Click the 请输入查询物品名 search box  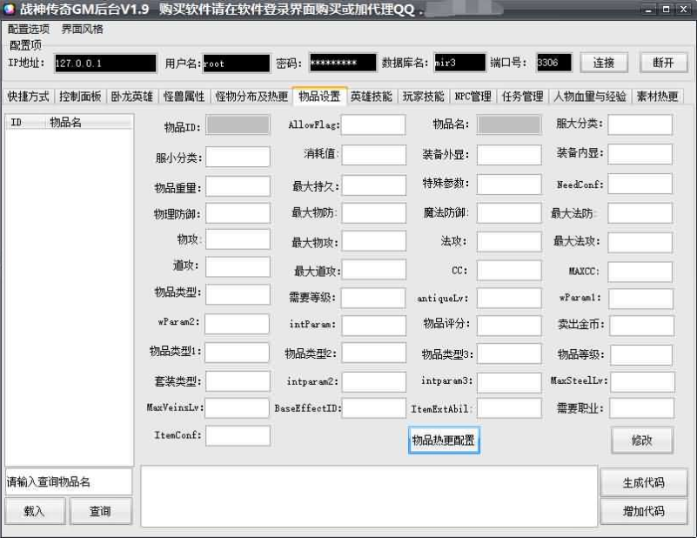tap(68, 481)
